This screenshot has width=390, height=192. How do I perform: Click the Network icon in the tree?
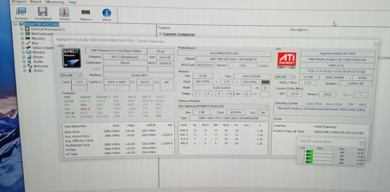30,66
